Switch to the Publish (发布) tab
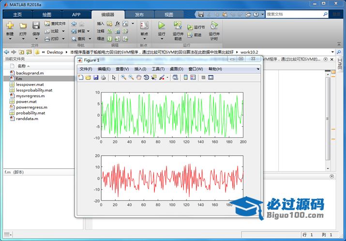 coord(139,15)
